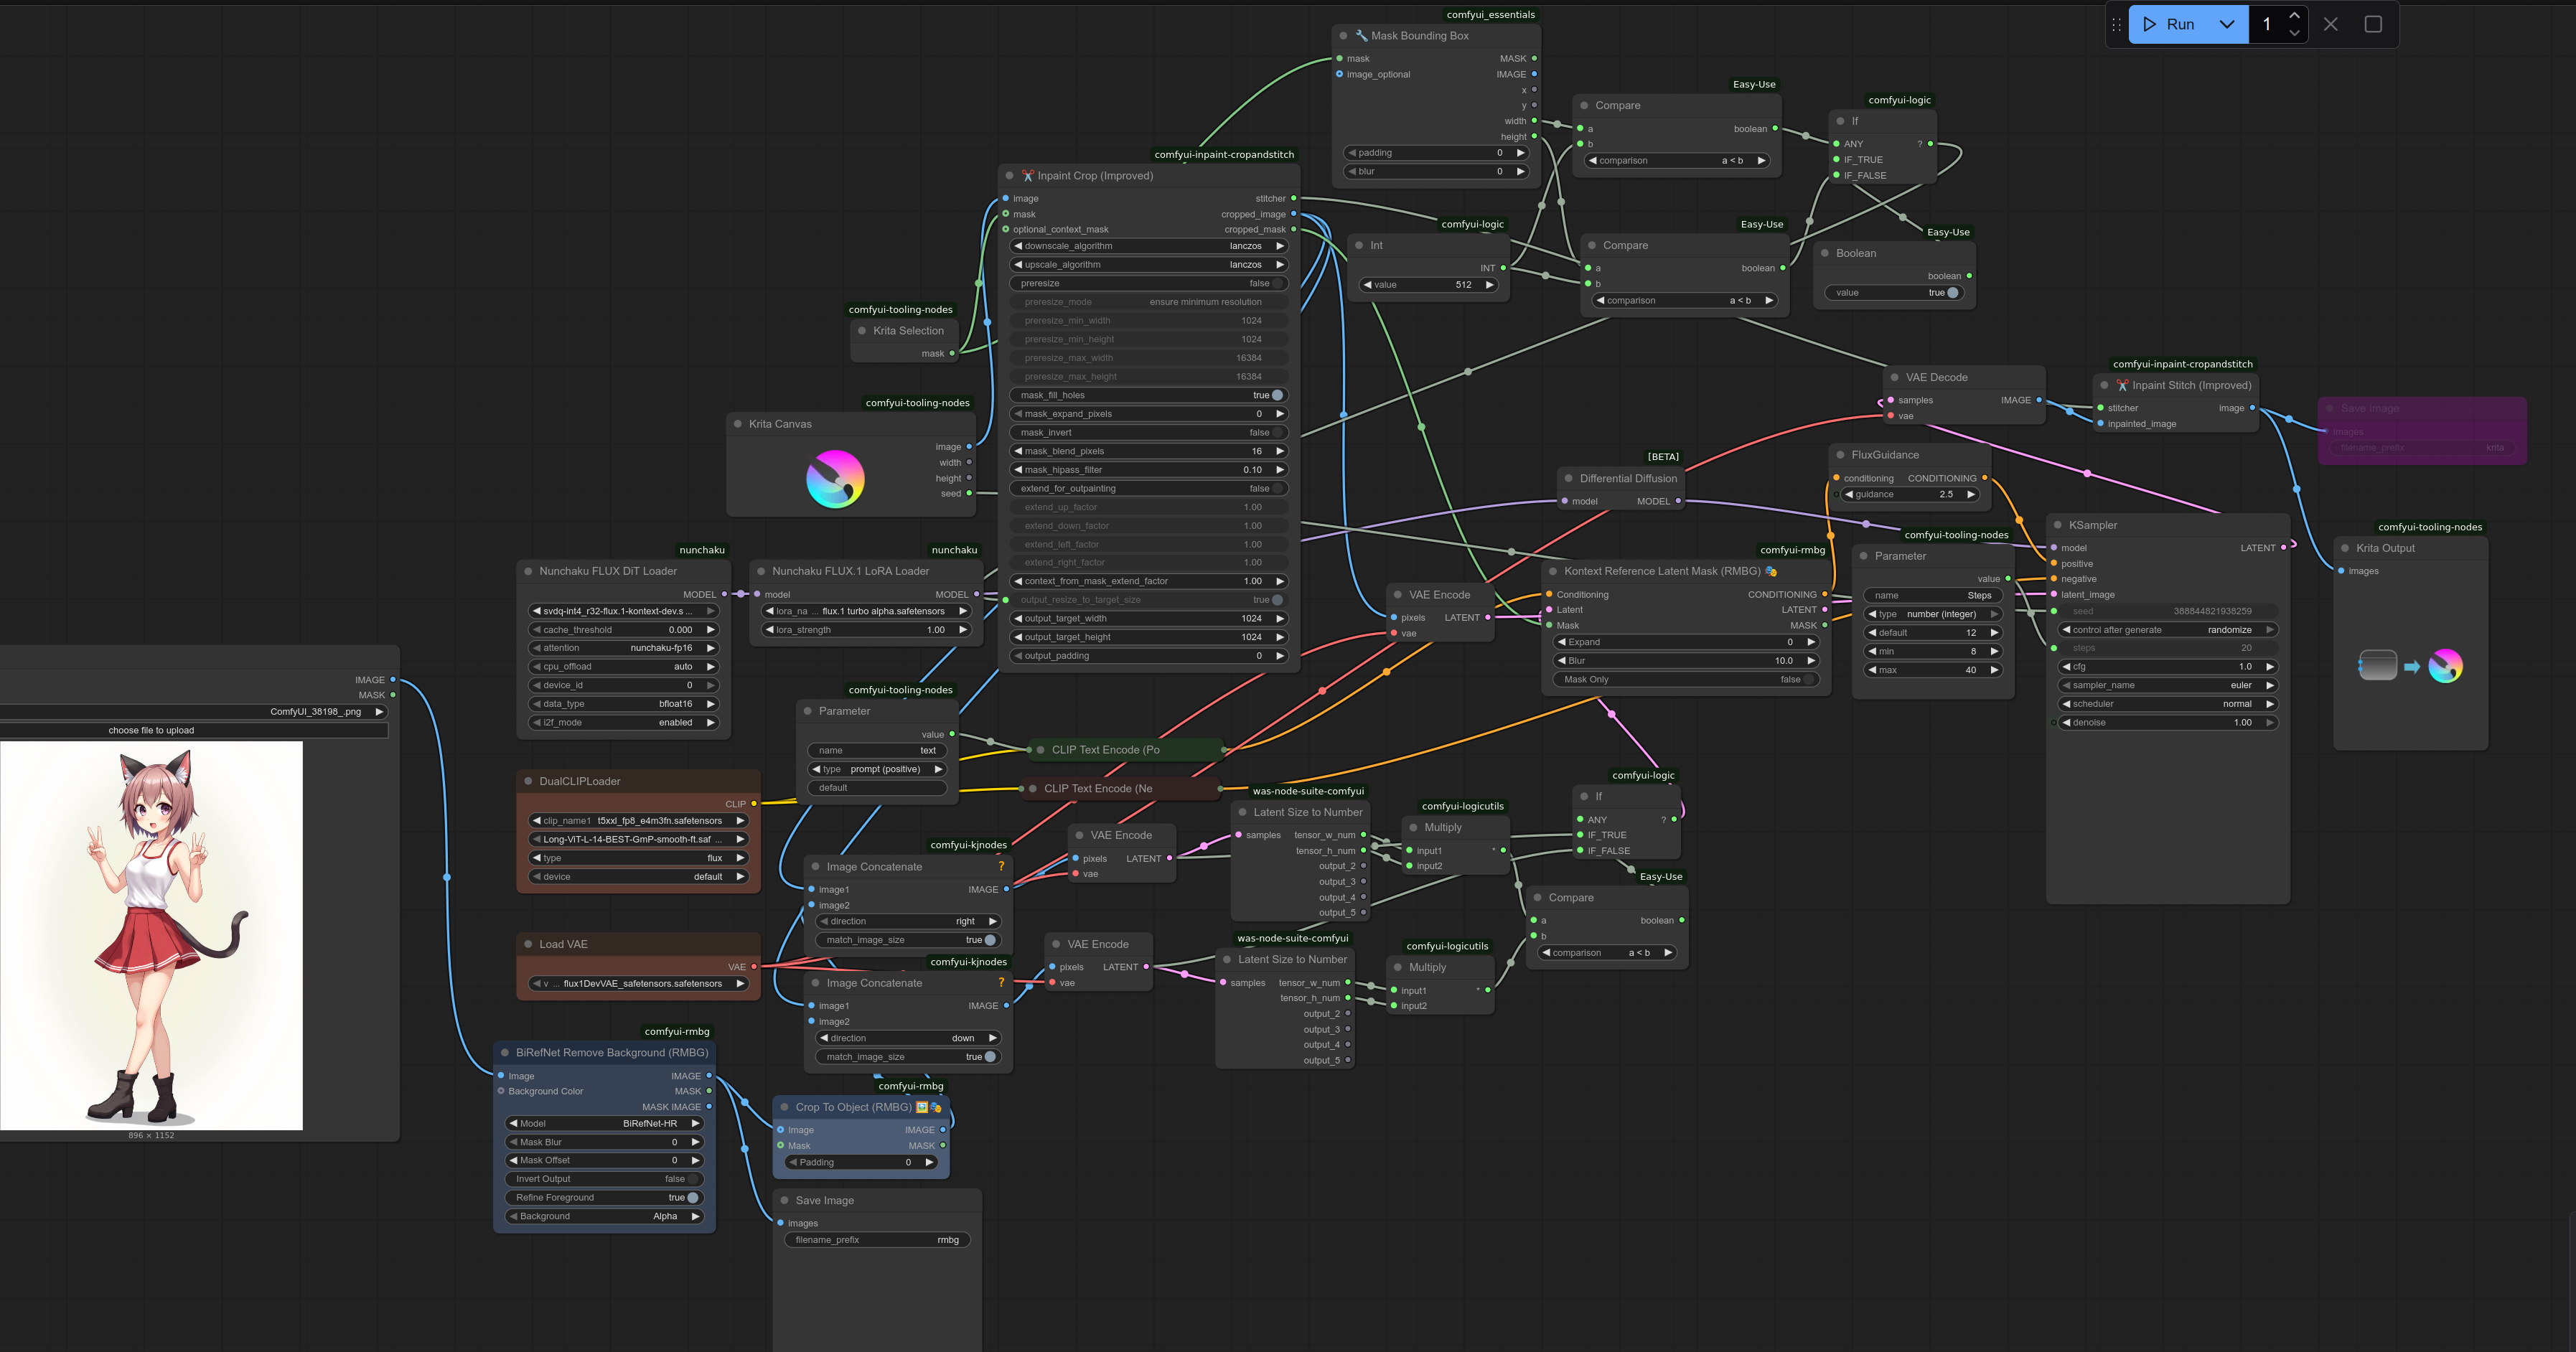
Task: Increase the batch count with up arrow
Action: [2294, 16]
